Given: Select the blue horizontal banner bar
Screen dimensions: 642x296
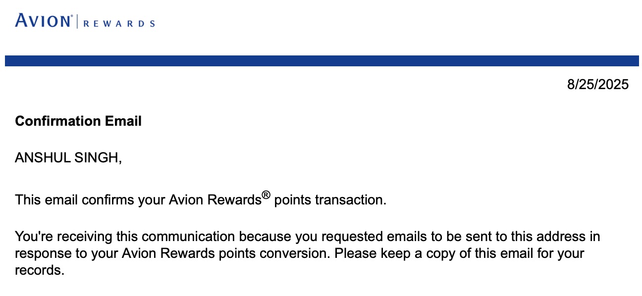Looking at the screenshot, I should pos(322,61).
